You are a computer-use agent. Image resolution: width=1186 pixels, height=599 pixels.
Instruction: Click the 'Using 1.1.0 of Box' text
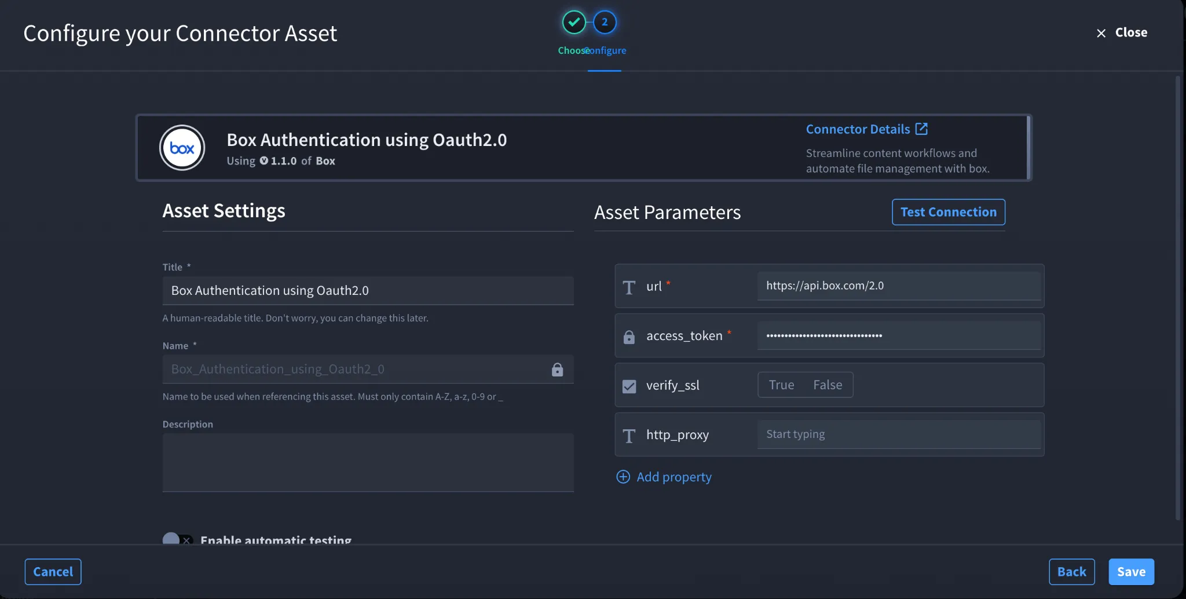click(x=281, y=161)
